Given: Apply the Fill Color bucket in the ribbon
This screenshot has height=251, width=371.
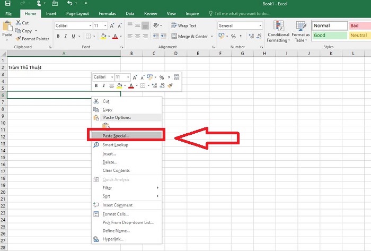Looking at the screenshot, I should [x=103, y=36].
